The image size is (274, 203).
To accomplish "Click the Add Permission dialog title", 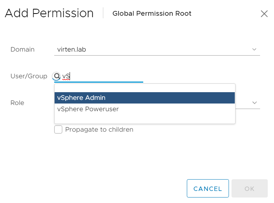I will click(49, 14).
